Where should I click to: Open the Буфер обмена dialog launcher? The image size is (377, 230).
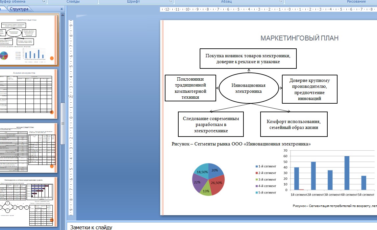(x=44, y=1)
